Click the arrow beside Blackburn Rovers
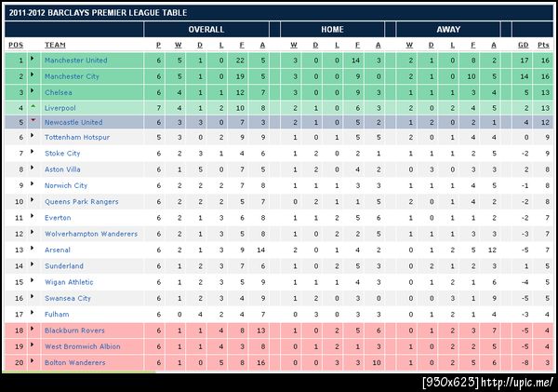Image resolution: width=558 pixels, height=392 pixels. (x=33, y=331)
